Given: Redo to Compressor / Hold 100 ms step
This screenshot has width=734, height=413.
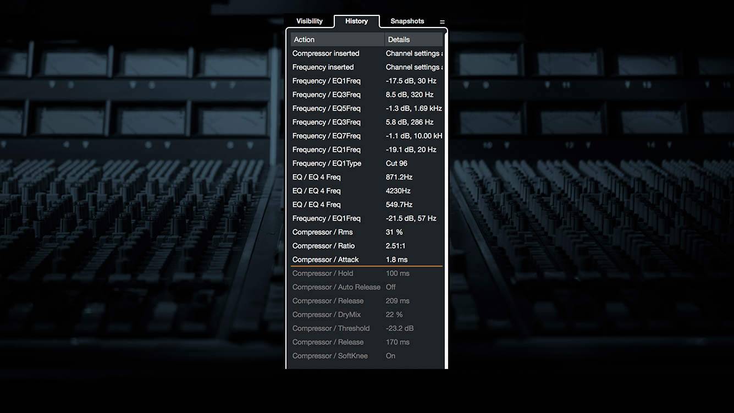Looking at the screenshot, I should point(367,273).
